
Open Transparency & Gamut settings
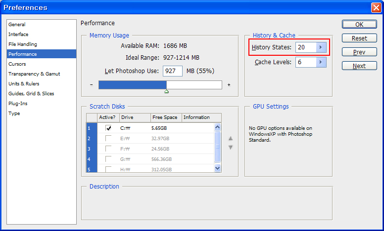point(34,74)
